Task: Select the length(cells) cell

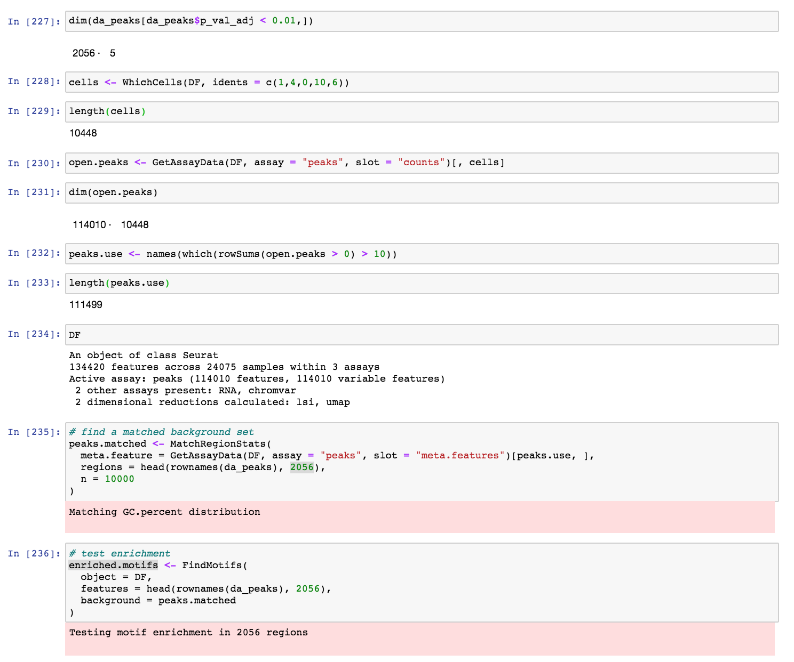Action: coord(107,111)
